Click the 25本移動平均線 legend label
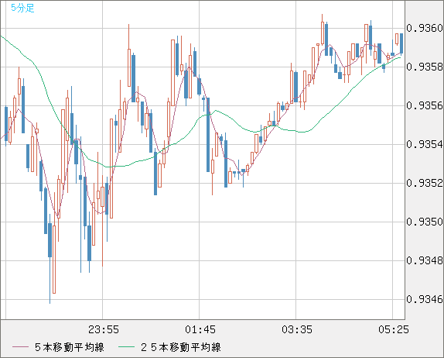The width and height of the screenshot is (444, 358). tap(181, 347)
